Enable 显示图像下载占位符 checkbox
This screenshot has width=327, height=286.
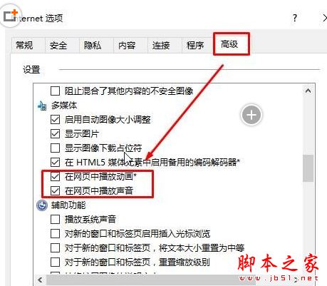tap(55, 148)
